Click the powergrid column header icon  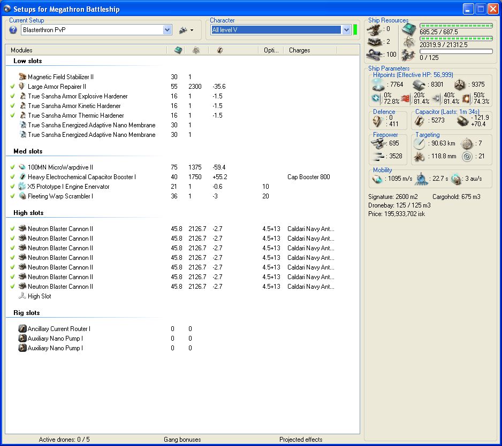tap(196, 50)
